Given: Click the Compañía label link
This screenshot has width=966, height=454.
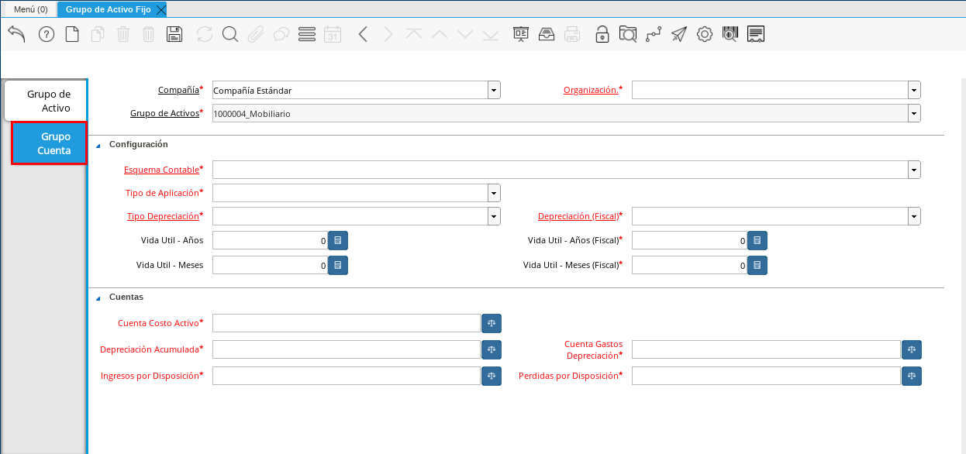Looking at the screenshot, I should (178, 90).
